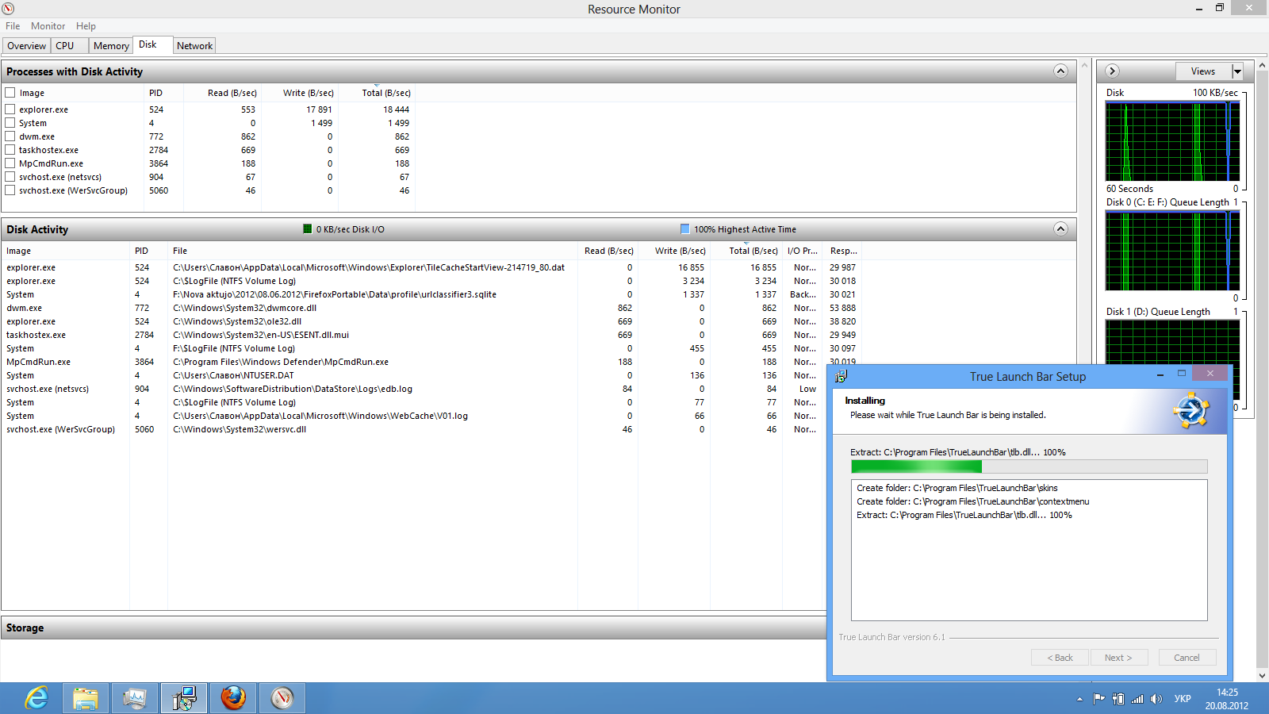Tick the dwm.exe process checkbox
This screenshot has height=714, width=1269.
[10, 136]
